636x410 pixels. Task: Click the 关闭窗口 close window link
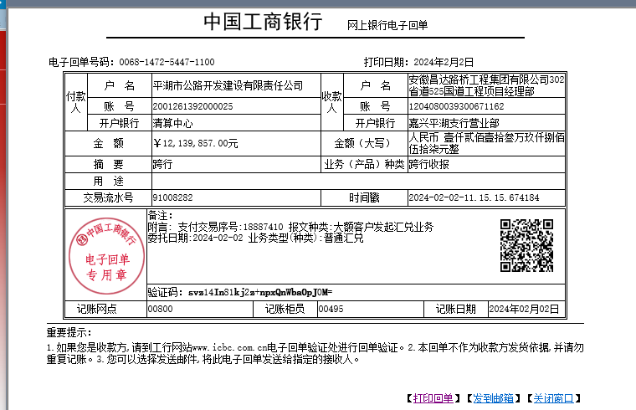point(556,397)
